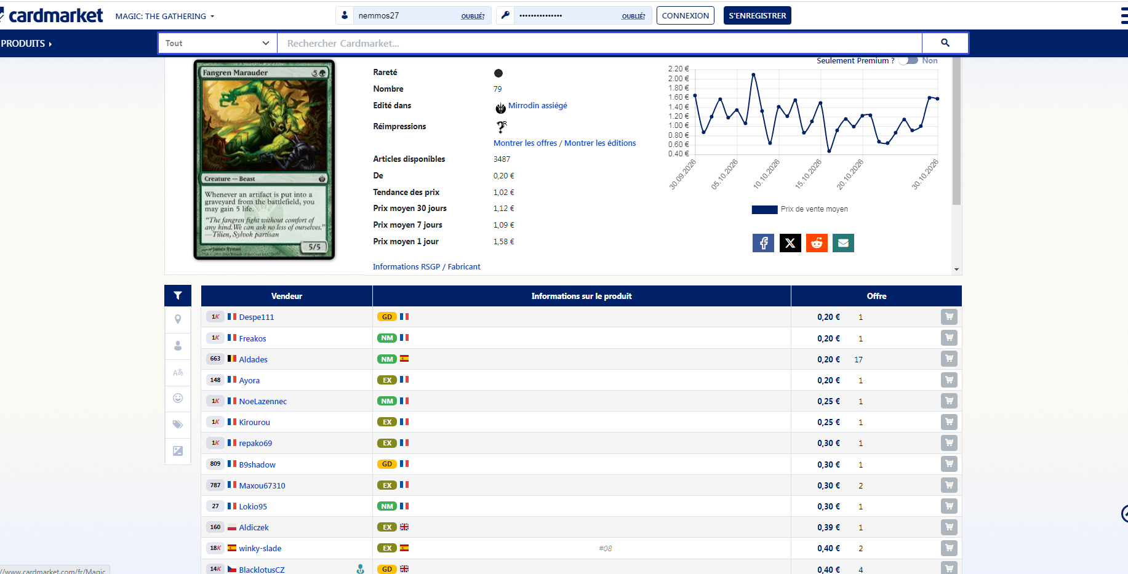Click the CONNEXION button
1128x574 pixels.
pyautogui.click(x=686, y=15)
